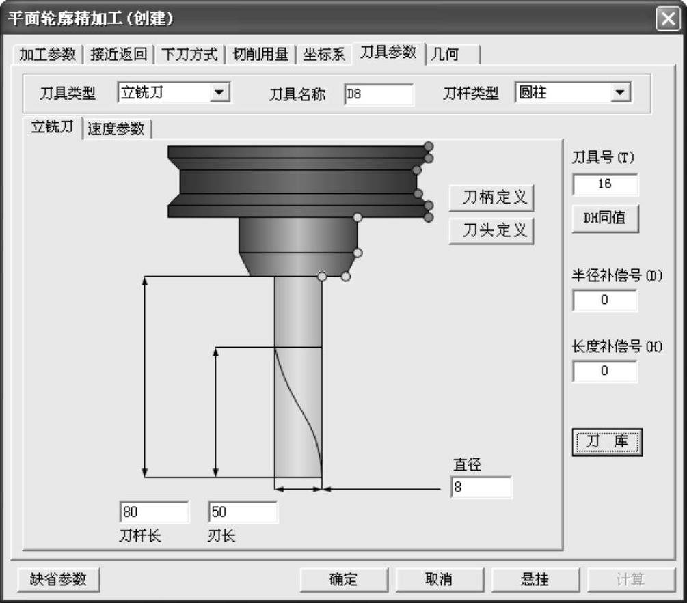Click the 直径 diameter input field
687x603 pixels.
coord(481,488)
